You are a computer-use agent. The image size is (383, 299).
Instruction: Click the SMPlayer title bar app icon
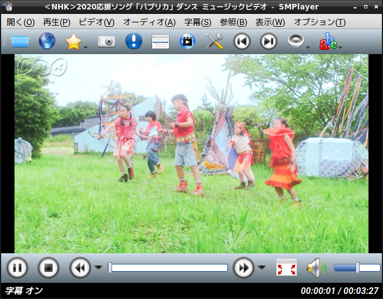8,7
